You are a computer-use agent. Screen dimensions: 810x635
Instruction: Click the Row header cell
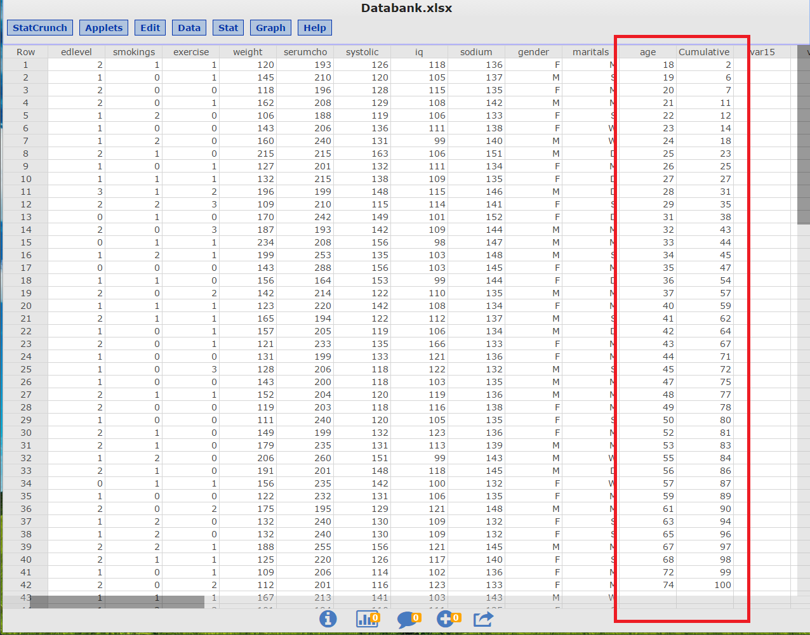point(25,52)
